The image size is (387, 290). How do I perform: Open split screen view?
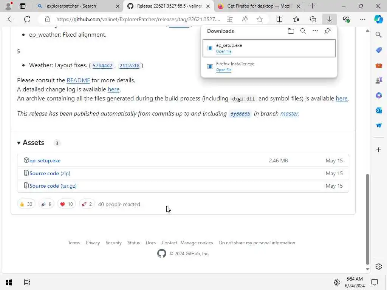(x=279, y=19)
